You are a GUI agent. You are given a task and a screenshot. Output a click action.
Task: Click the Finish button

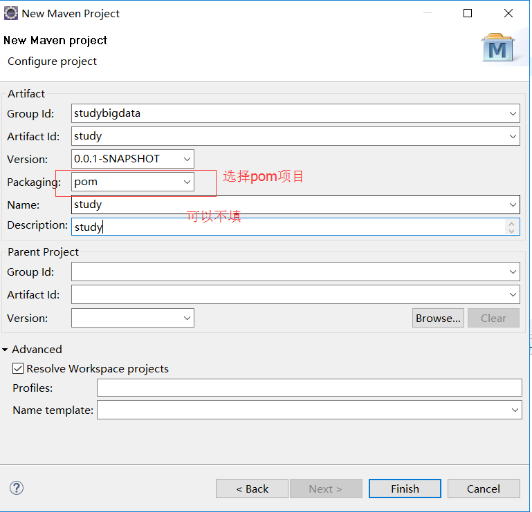coord(405,489)
